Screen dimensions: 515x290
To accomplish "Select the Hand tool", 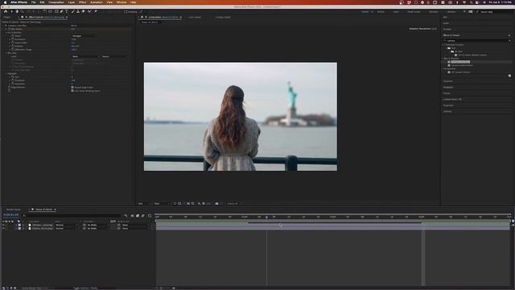I will click(x=17, y=11).
